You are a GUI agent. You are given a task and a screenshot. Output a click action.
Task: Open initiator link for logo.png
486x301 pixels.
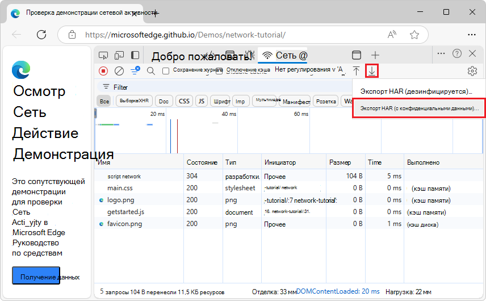click(300, 200)
